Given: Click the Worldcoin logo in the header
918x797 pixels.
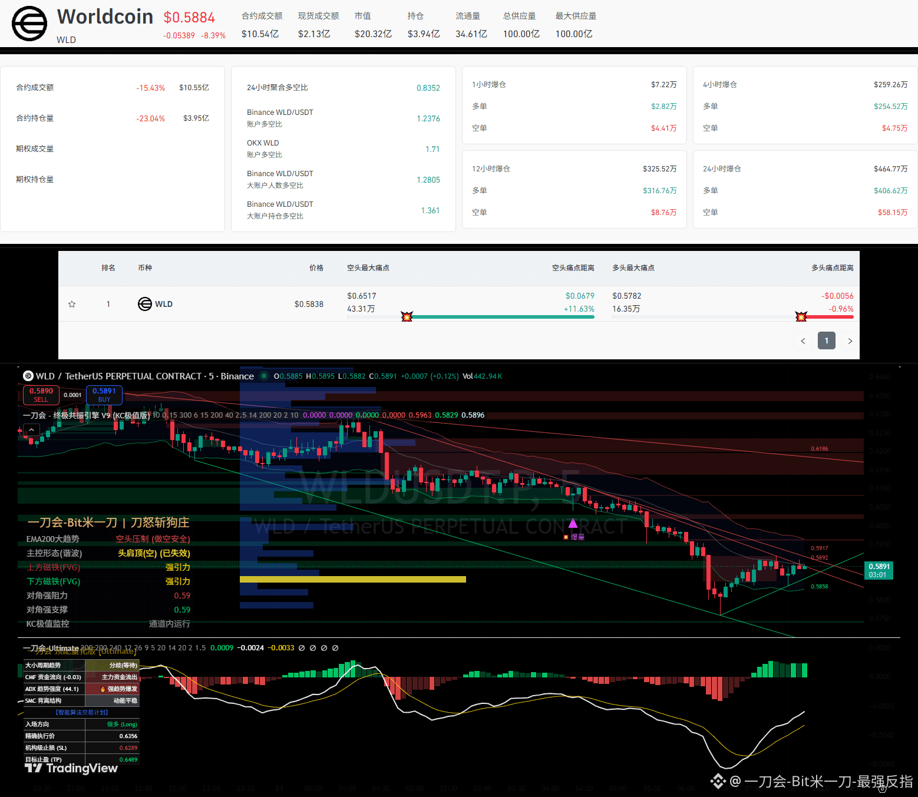Looking at the screenshot, I should [x=29, y=24].
